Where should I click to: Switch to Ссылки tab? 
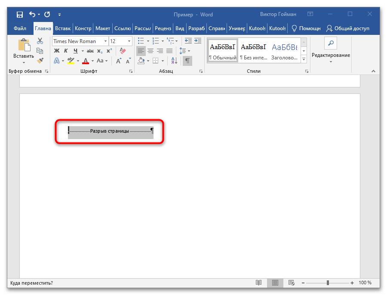[x=123, y=28]
